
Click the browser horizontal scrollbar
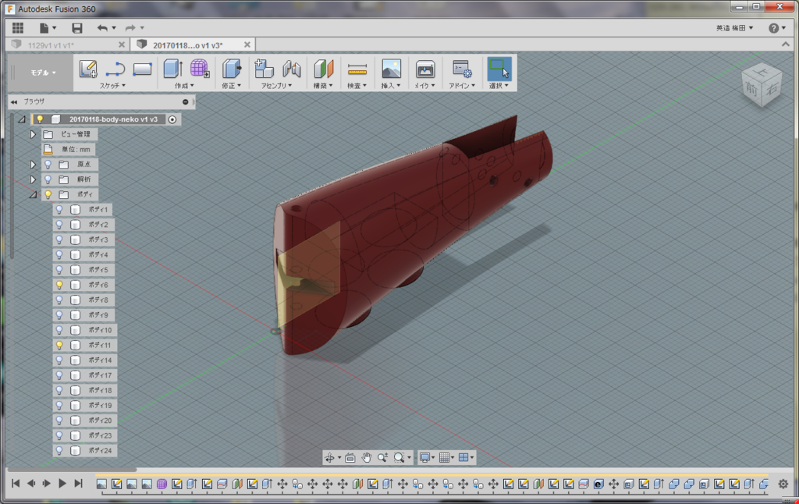click(72, 470)
